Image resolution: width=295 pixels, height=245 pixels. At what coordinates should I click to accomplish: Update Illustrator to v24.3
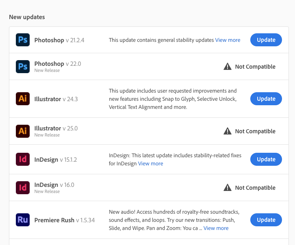point(266,99)
